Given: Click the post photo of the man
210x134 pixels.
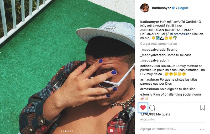Looking at the screenshot, I should tap(67, 67).
